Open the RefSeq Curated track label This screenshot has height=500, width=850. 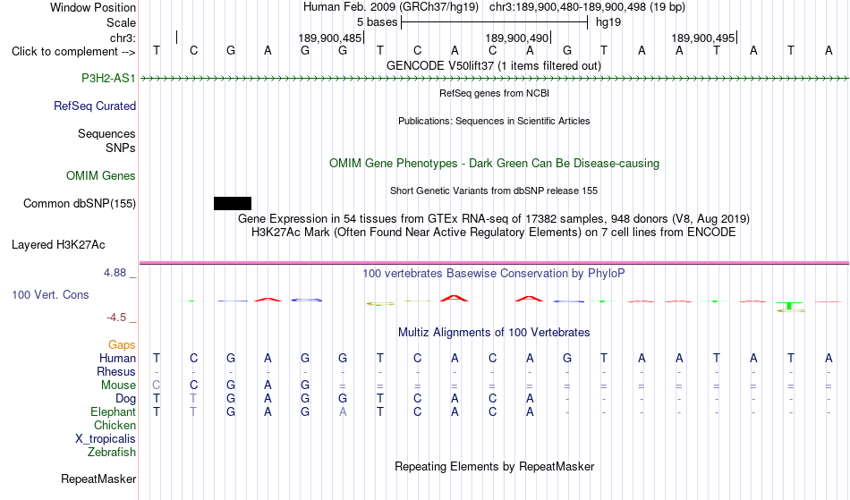tap(95, 106)
